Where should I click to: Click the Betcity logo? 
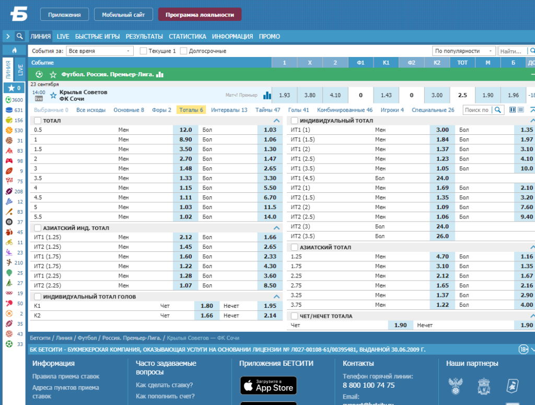(19, 14)
